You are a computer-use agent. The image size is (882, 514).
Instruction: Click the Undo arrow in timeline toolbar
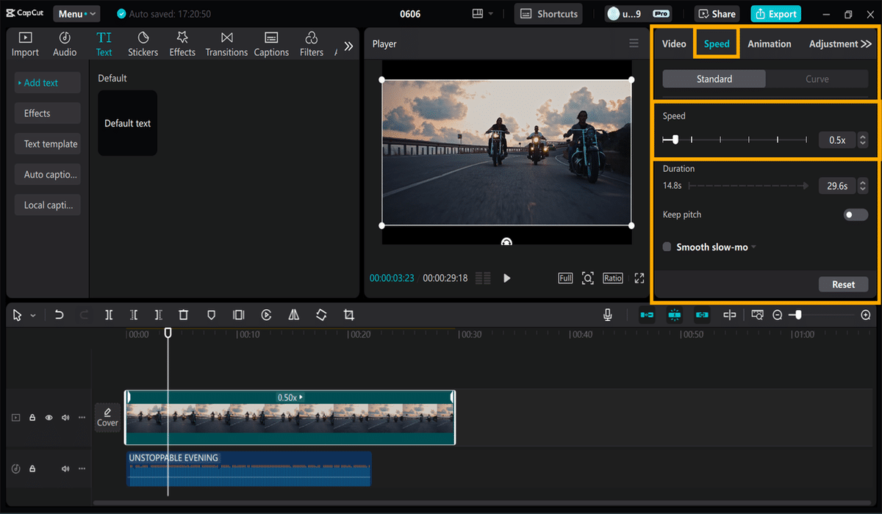point(60,315)
